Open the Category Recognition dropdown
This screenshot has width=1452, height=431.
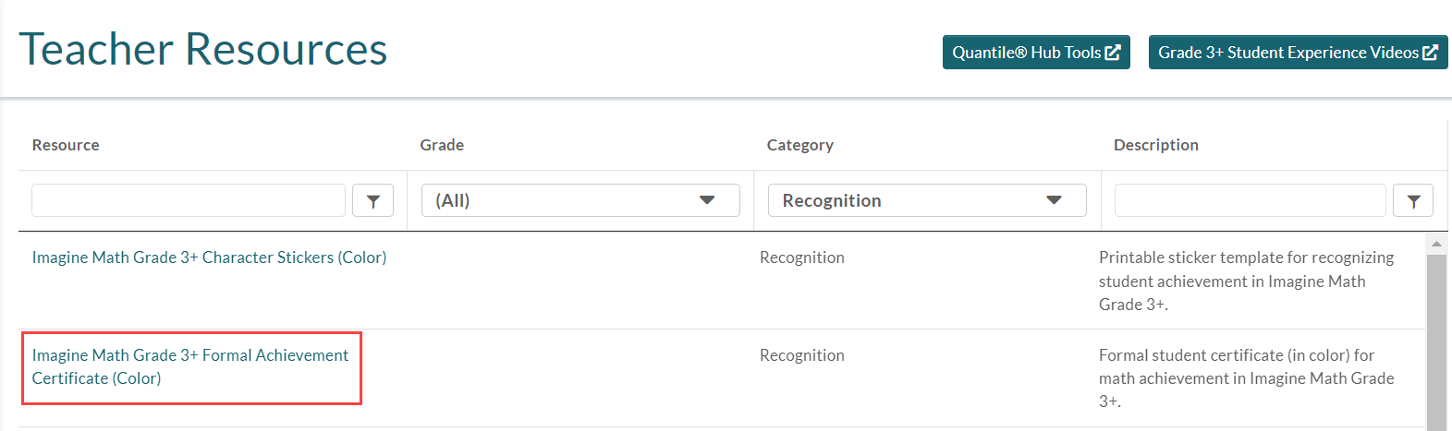pos(927,200)
